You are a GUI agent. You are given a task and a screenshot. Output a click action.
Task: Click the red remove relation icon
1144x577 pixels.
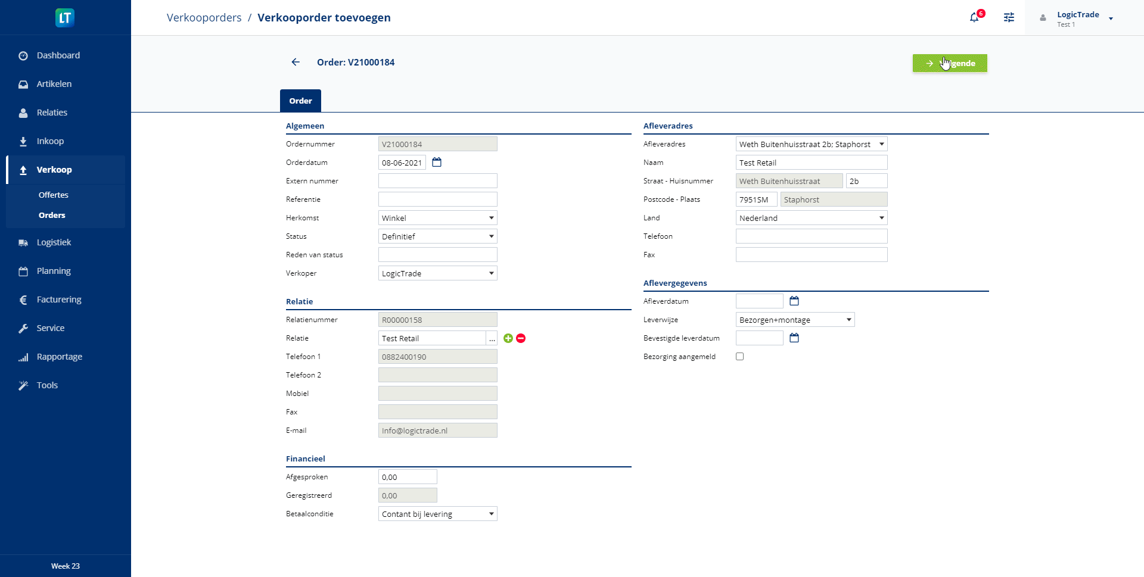pyautogui.click(x=521, y=338)
